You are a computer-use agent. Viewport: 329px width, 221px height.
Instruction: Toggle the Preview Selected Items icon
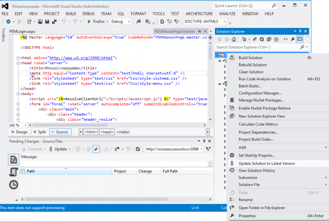click(300, 39)
